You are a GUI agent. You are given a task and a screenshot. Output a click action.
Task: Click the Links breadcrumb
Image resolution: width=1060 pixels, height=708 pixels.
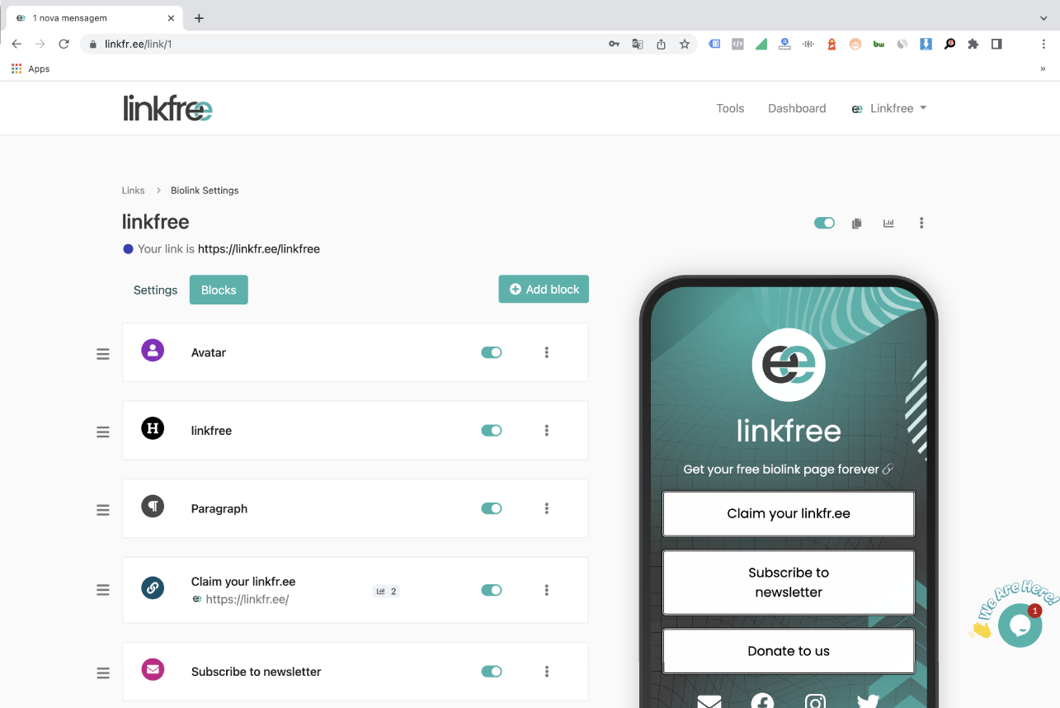[x=133, y=191]
